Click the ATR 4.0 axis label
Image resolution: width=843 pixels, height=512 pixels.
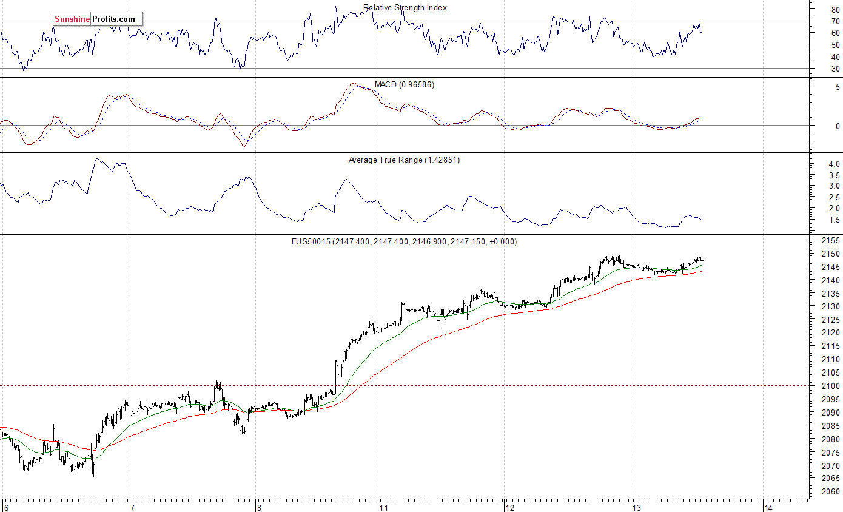point(834,164)
